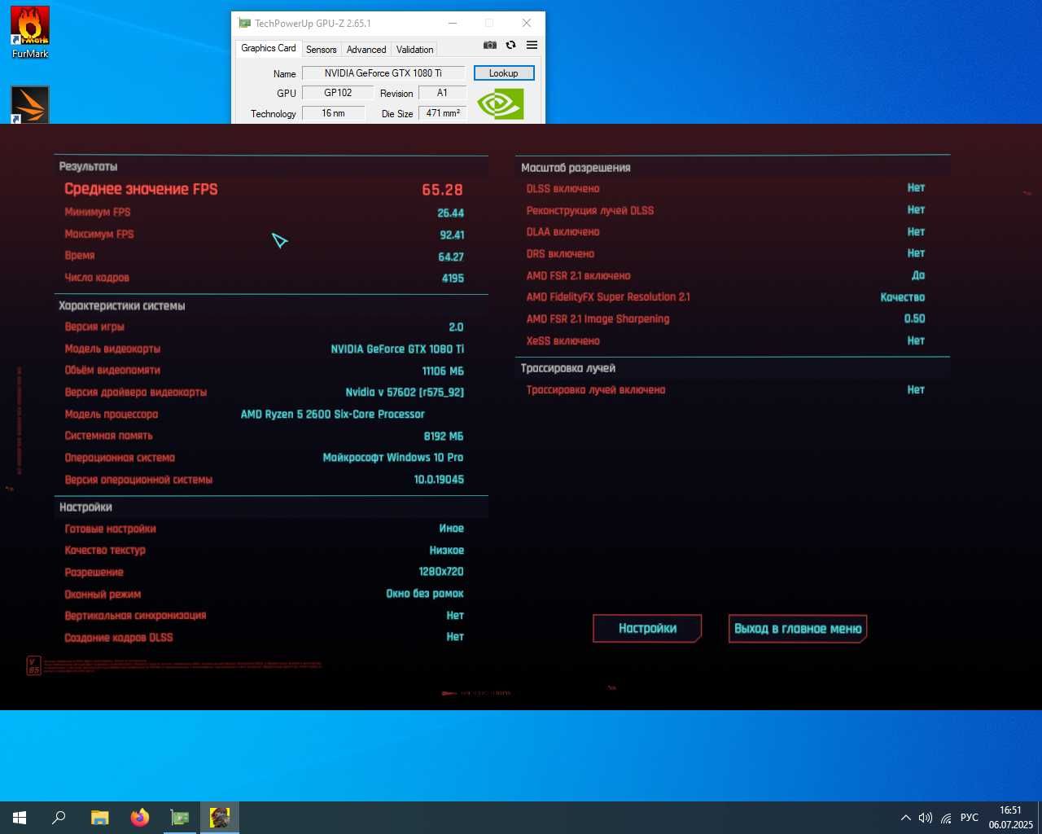Image resolution: width=1042 pixels, height=834 pixels.
Task: Switch to GPU-Z taskbar button
Action: tap(180, 818)
